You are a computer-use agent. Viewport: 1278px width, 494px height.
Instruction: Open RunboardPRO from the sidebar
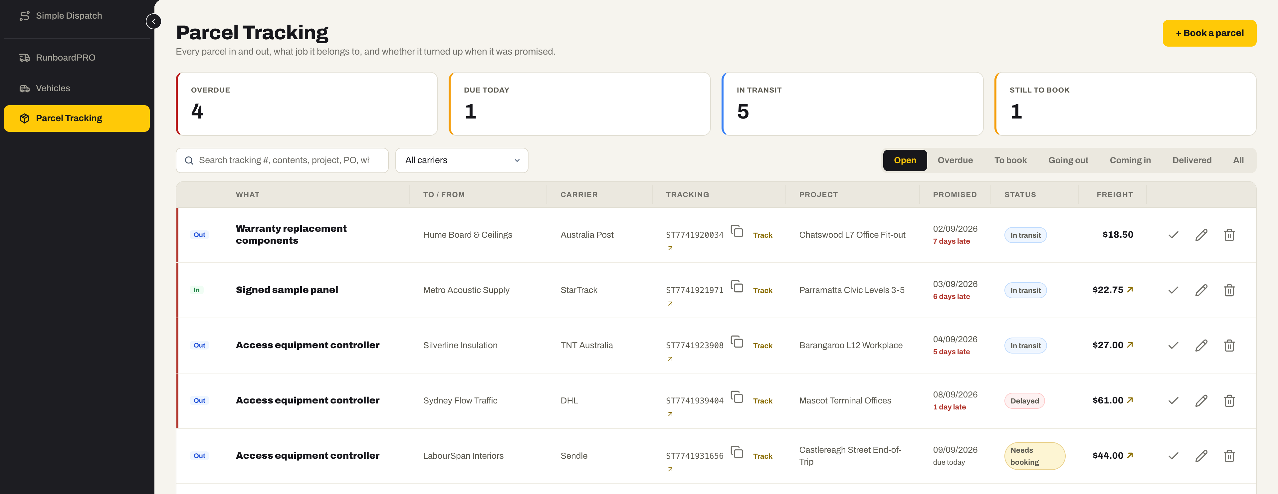77,58
